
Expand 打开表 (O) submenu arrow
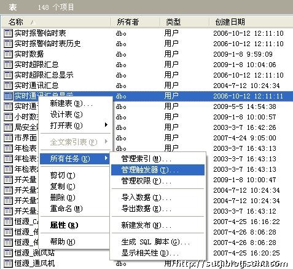point(106,125)
